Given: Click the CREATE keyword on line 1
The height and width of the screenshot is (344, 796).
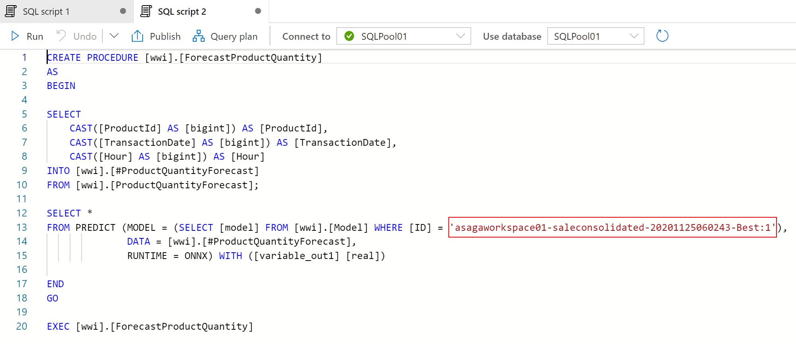Looking at the screenshot, I should click(64, 58).
